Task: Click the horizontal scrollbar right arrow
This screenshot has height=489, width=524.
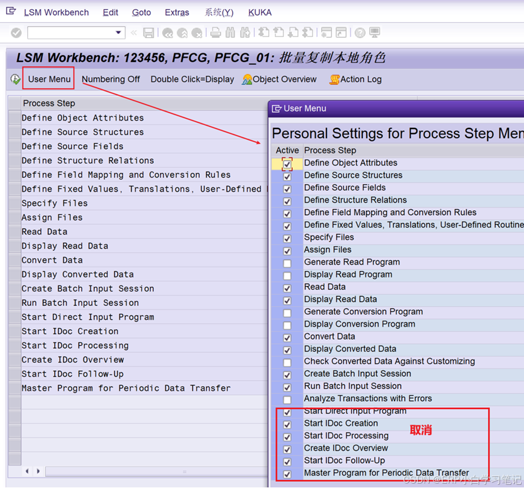Action: pos(38,471)
